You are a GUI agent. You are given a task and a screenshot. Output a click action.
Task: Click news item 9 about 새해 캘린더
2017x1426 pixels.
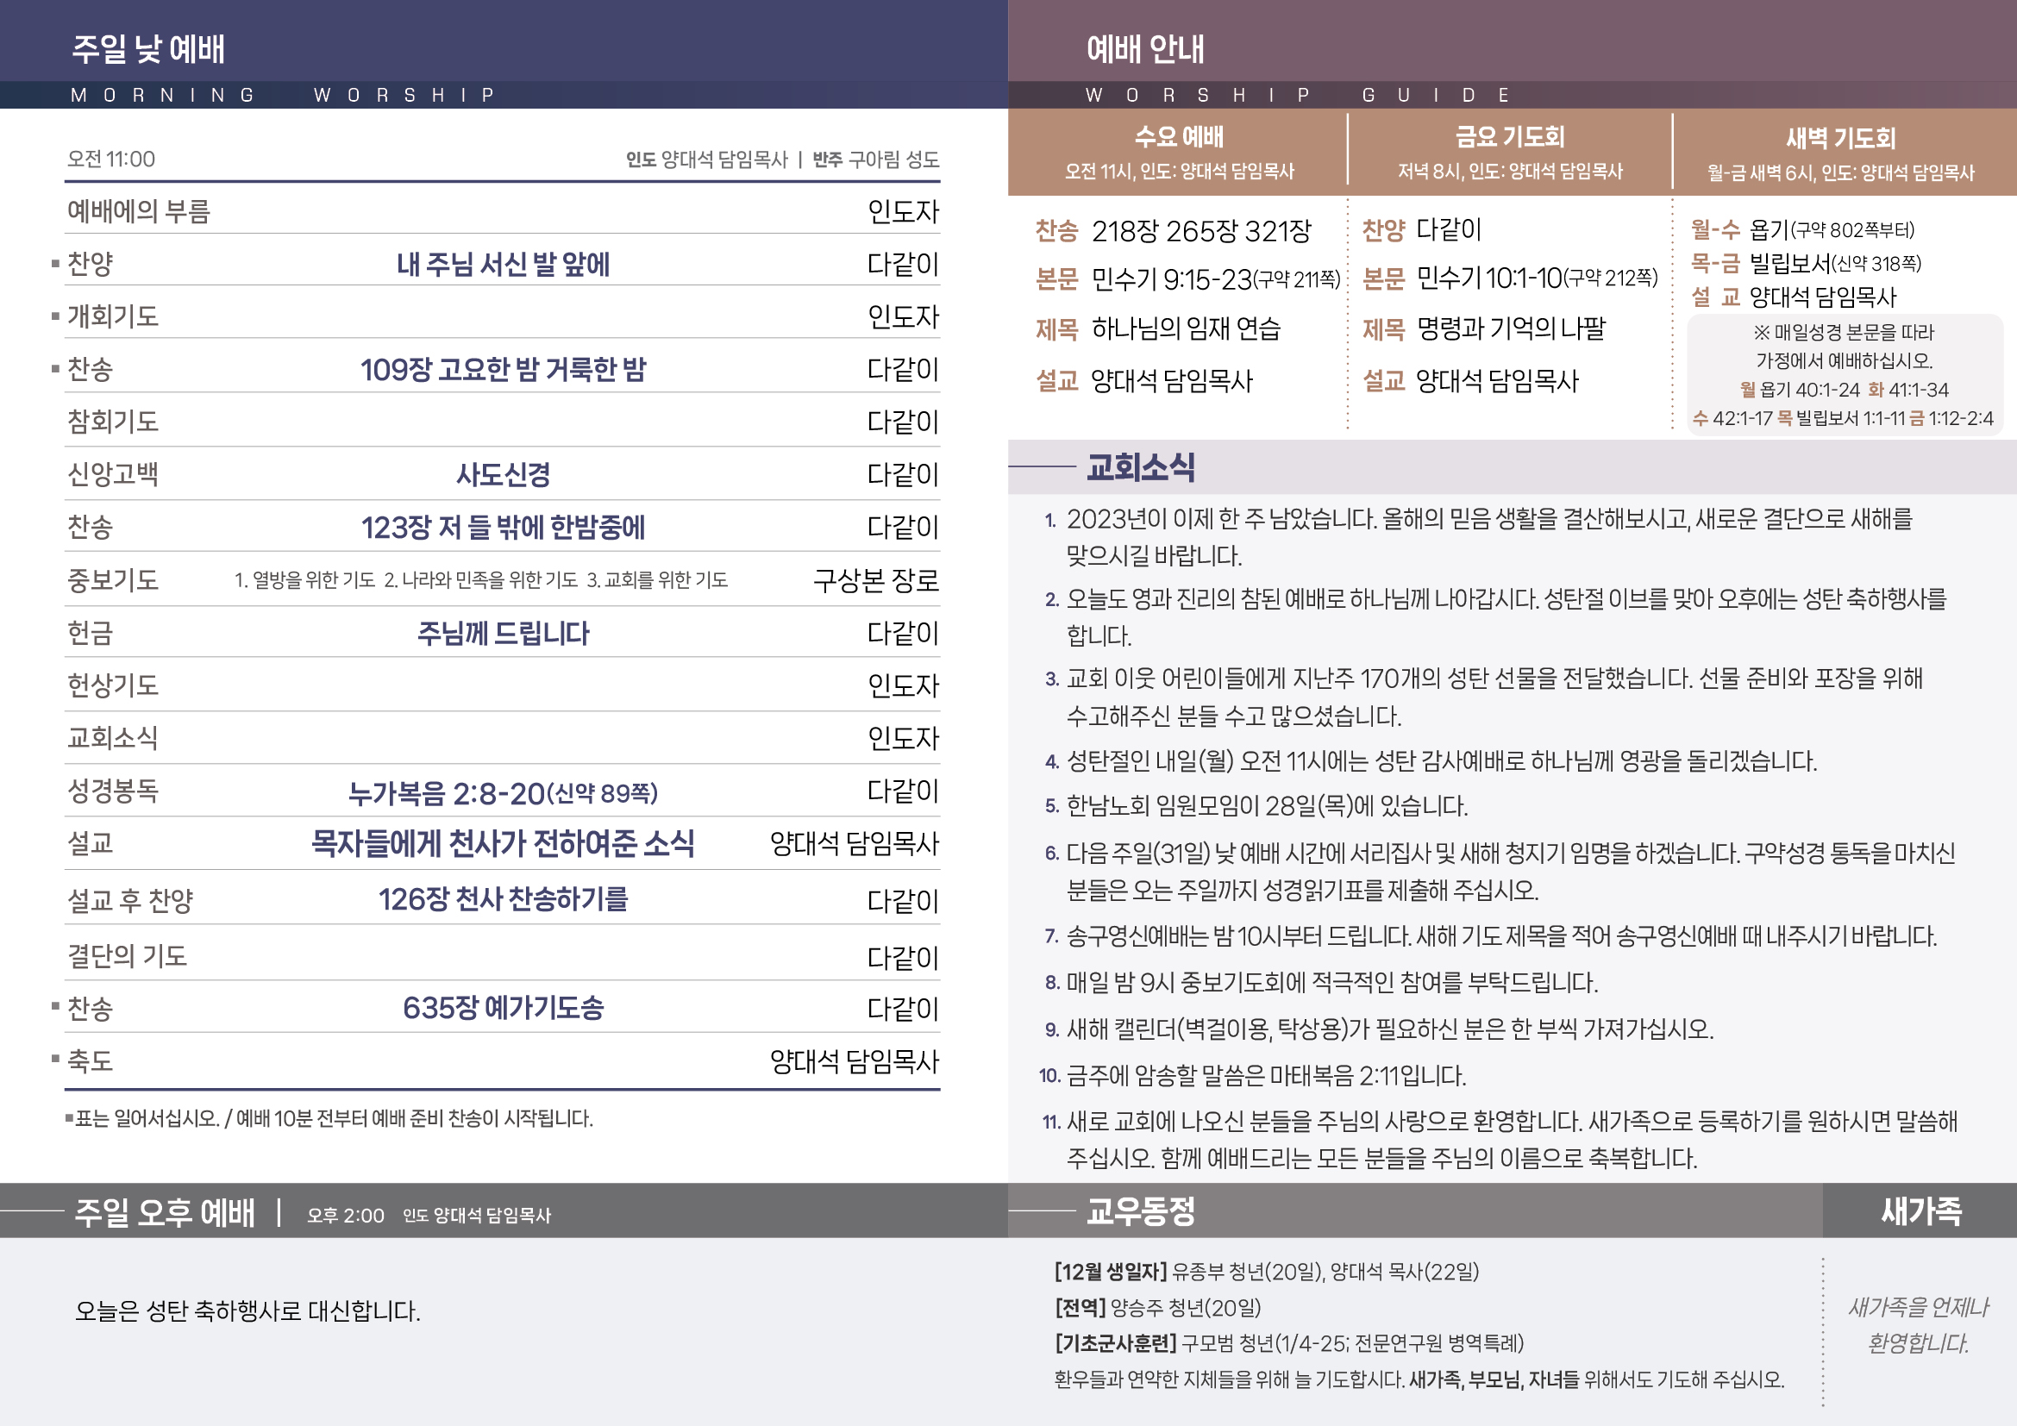[1379, 1029]
